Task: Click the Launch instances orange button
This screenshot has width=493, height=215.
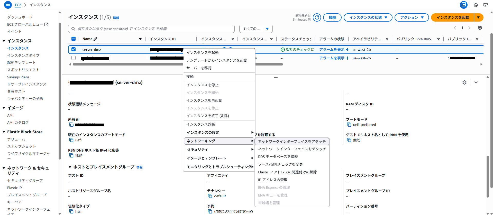Action: click(453, 17)
